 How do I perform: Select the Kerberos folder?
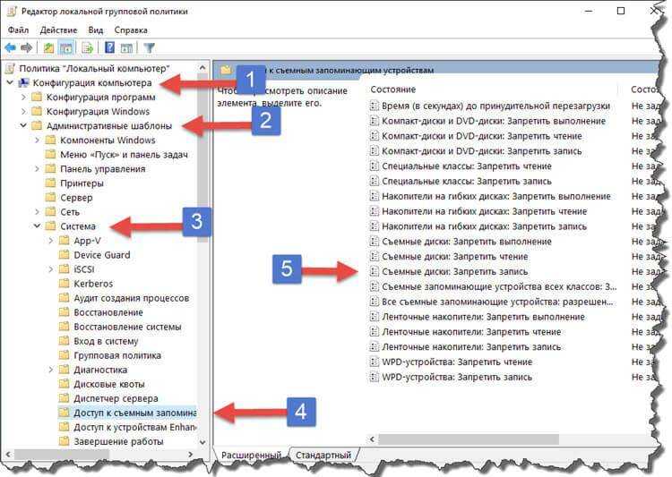click(x=93, y=284)
